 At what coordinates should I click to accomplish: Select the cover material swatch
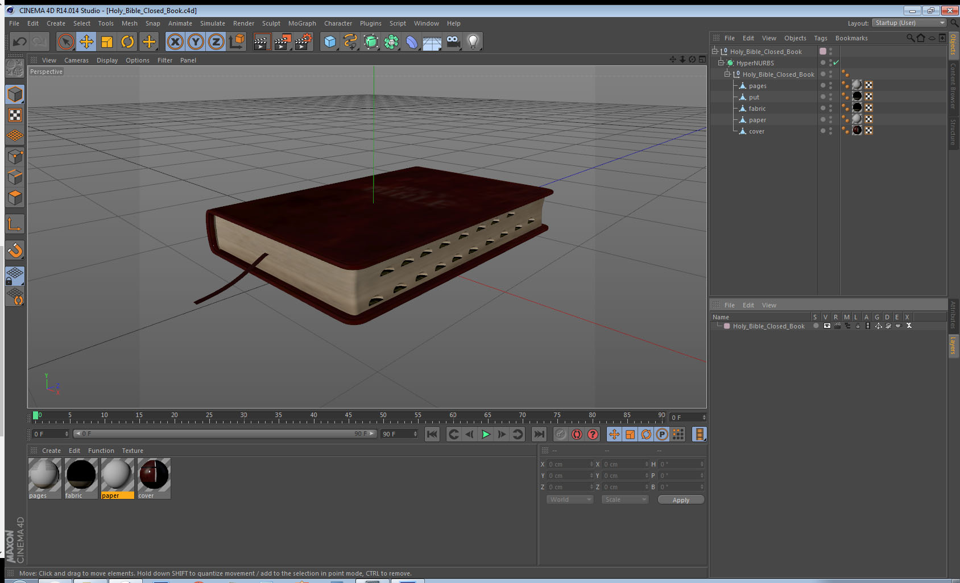(154, 478)
